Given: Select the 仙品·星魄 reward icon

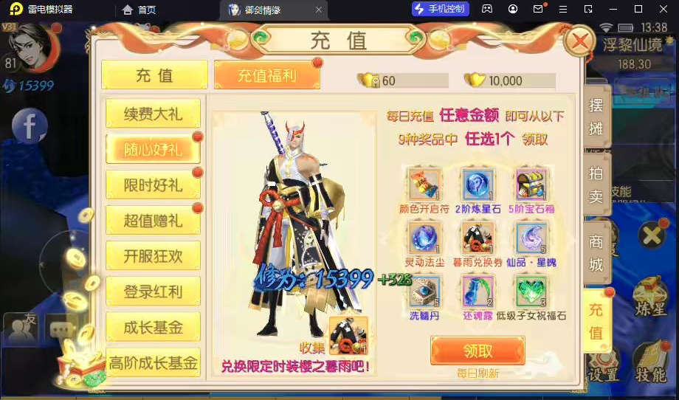Looking at the screenshot, I should point(531,238).
